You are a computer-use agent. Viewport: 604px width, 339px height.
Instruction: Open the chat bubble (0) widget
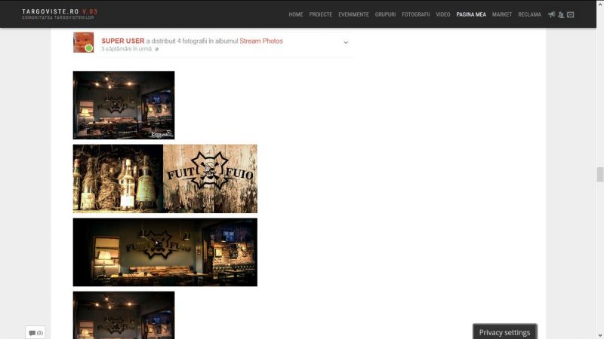click(x=35, y=332)
